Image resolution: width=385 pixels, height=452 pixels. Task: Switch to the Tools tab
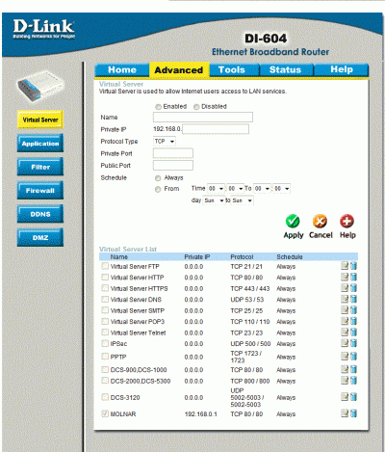pyautogui.click(x=234, y=69)
